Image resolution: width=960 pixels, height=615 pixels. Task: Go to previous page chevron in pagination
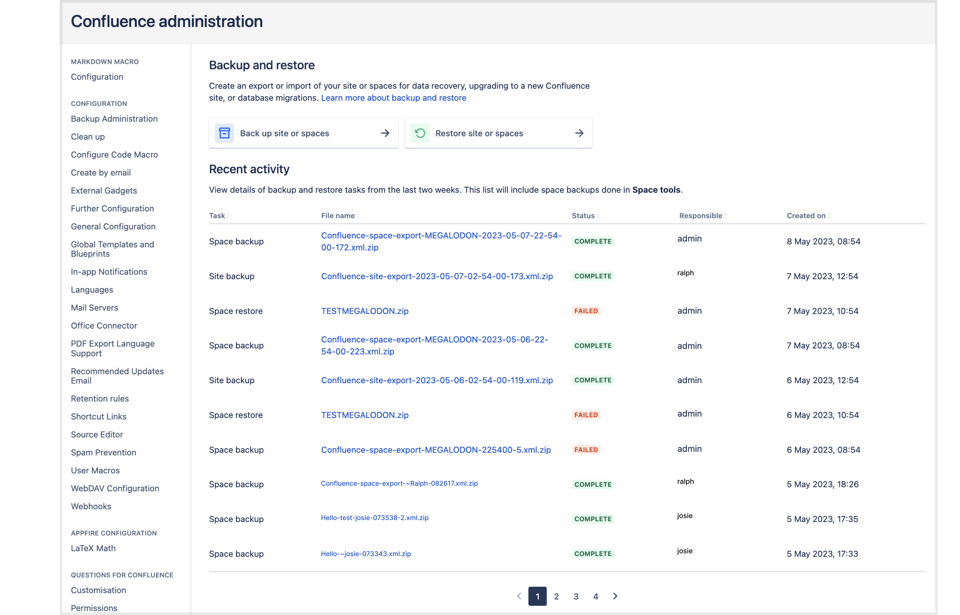pyautogui.click(x=519, y=596)
